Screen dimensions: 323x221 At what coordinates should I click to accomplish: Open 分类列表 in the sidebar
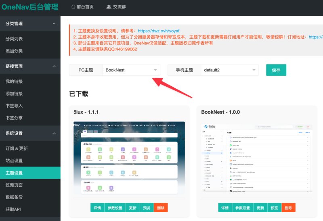click(30, 39)
